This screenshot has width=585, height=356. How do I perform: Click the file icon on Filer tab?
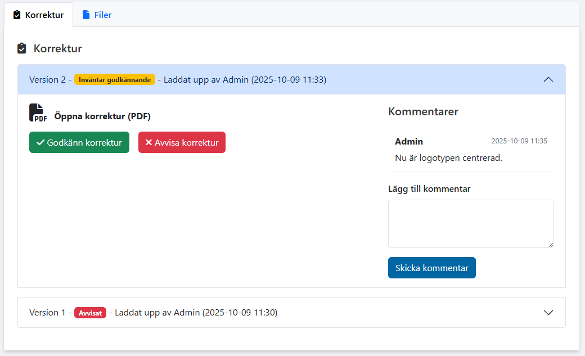(86, 15)
